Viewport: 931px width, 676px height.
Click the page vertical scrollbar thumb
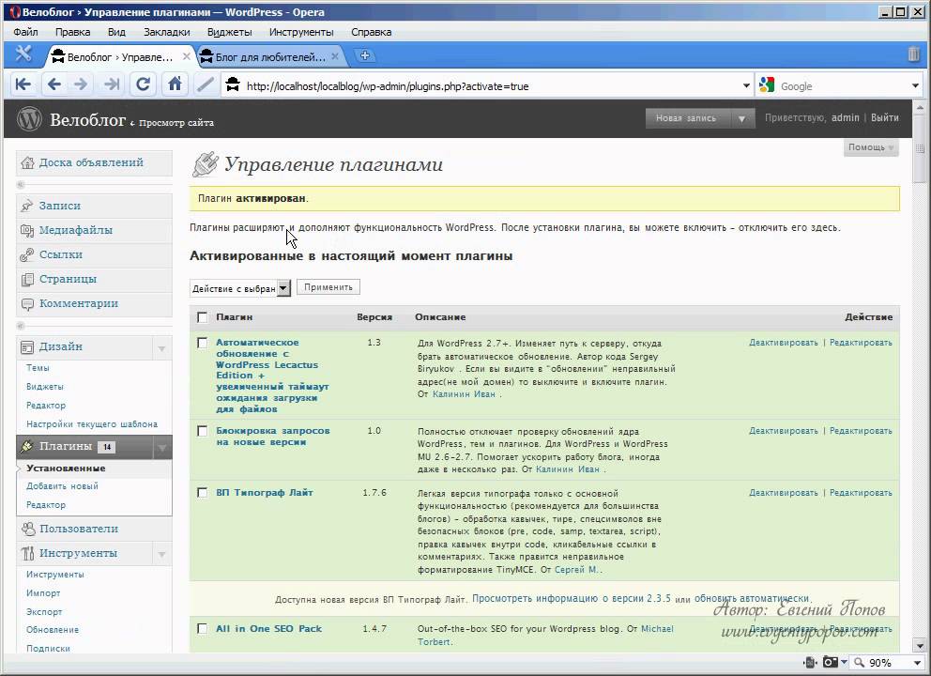coord(920,148)
